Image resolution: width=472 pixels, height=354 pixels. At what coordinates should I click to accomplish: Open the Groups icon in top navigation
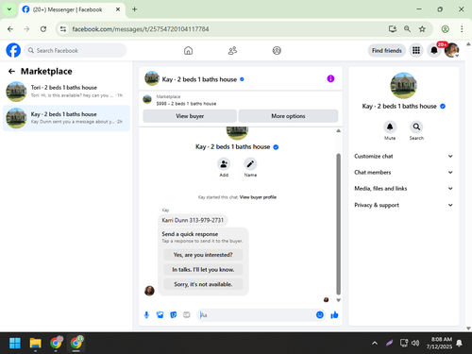tap(277, 50)
